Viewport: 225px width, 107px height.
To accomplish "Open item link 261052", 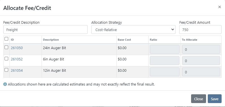I will 17,59.
